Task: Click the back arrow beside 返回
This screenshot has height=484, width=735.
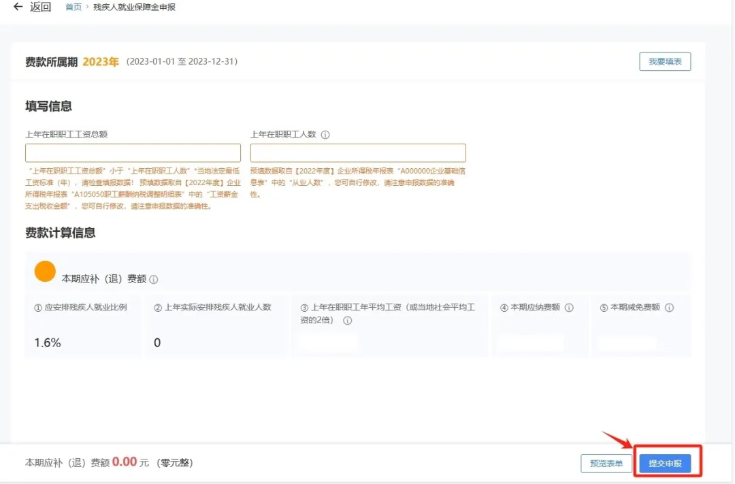Action: point(18,7)
